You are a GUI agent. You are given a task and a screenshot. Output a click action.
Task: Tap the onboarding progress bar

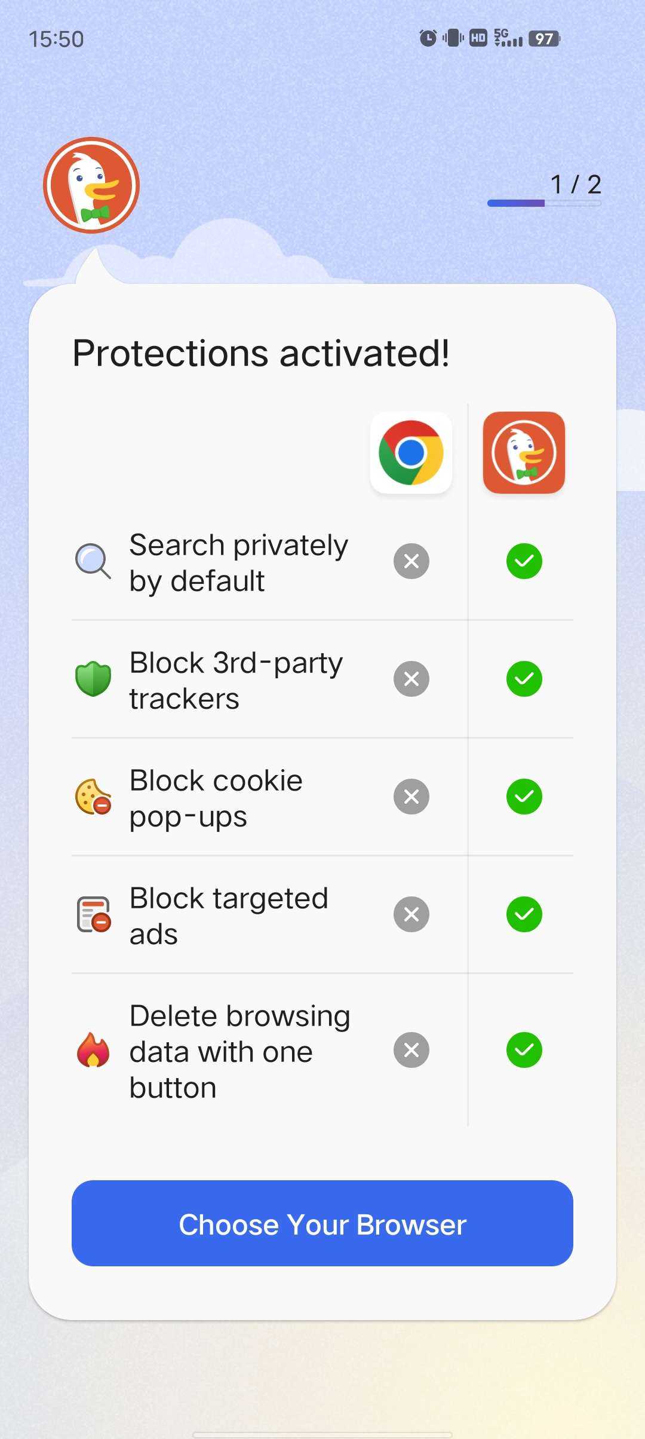tap(544, 203)
